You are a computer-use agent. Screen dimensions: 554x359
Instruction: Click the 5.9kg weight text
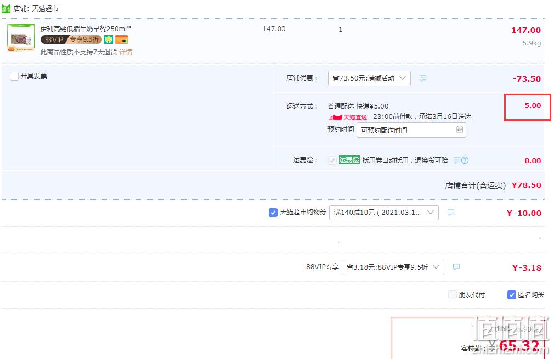(x=532, y=43)
